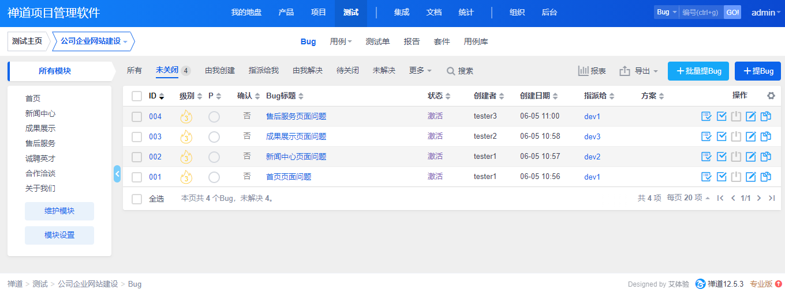The image size is (785, 293).
Task: Tick the checkbox for bug 003
Action: tap(137, 137)
